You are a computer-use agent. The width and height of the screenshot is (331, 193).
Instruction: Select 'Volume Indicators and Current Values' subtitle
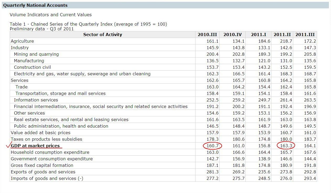51,15
